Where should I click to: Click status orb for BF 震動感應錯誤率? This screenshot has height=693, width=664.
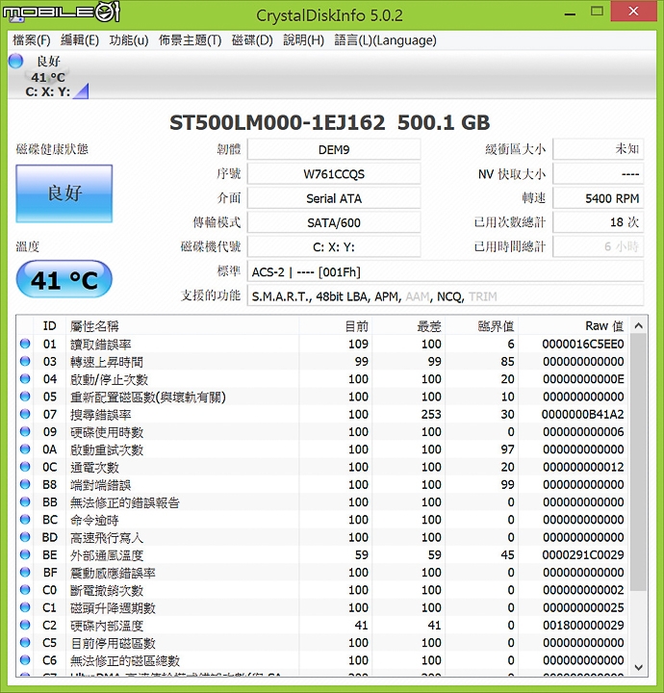point(25,572)
